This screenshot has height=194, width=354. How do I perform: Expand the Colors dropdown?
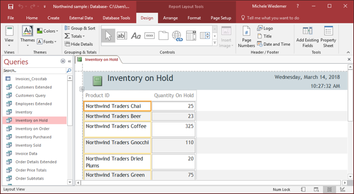tap(48, 31)
